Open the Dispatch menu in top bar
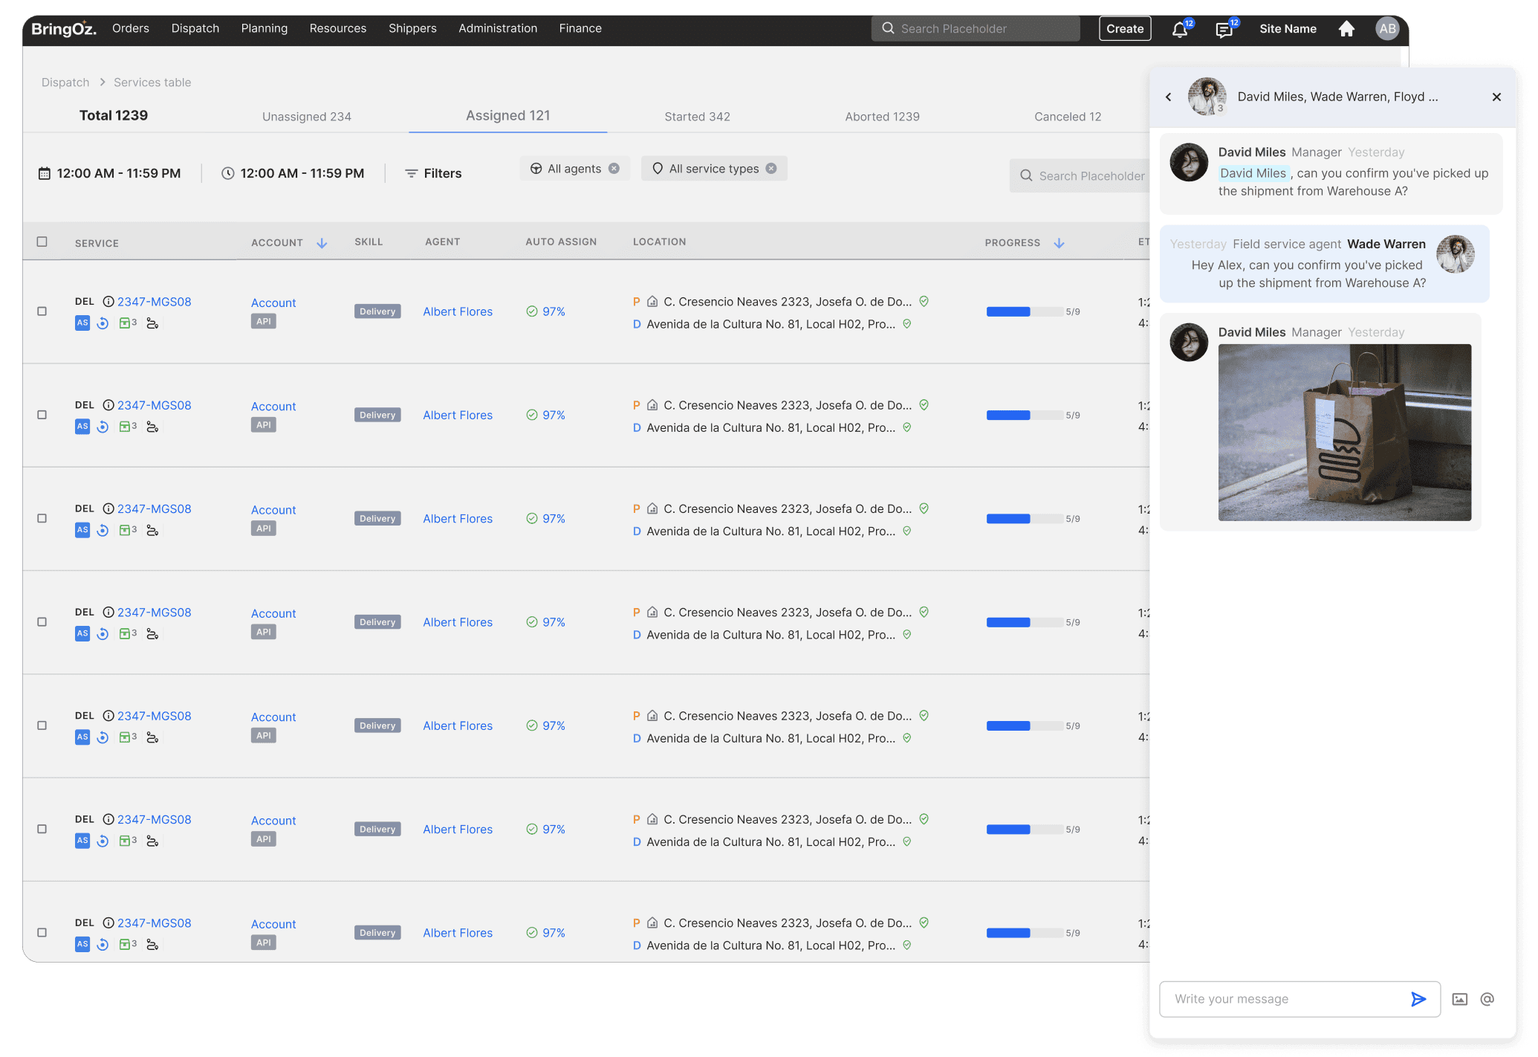 coord(195,28)
